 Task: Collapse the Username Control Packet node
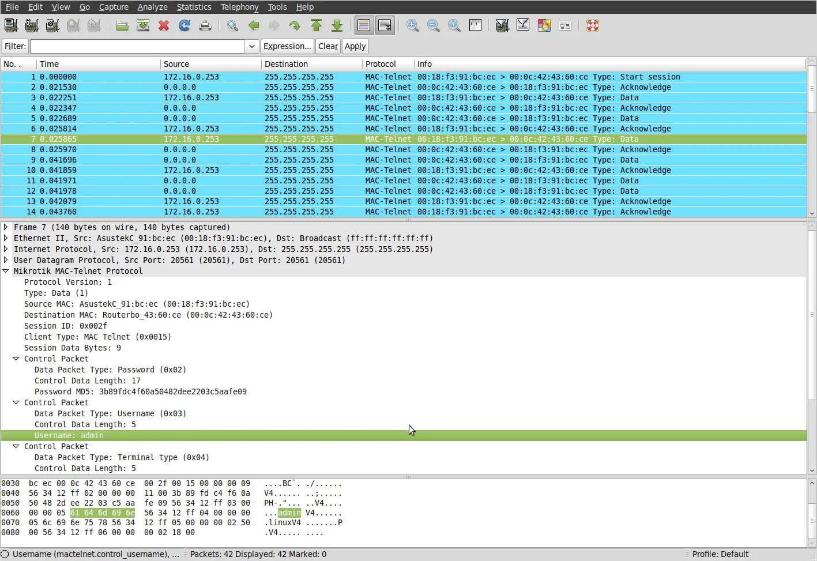pyautogui.click(x=16, y=402)
